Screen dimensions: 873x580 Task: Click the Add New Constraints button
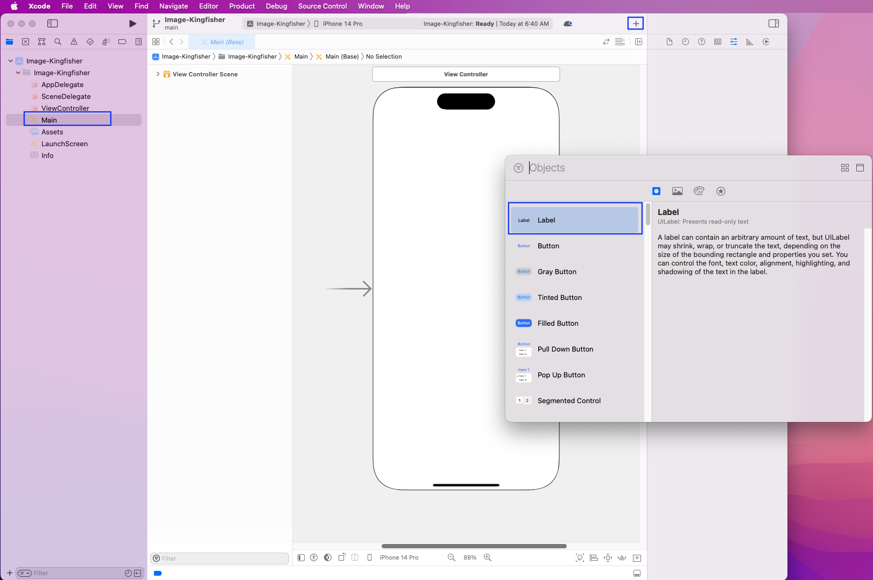pyautogui.click(x=608, y=557)
